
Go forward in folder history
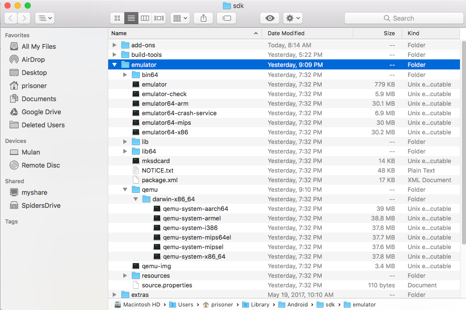pos(24,18)
